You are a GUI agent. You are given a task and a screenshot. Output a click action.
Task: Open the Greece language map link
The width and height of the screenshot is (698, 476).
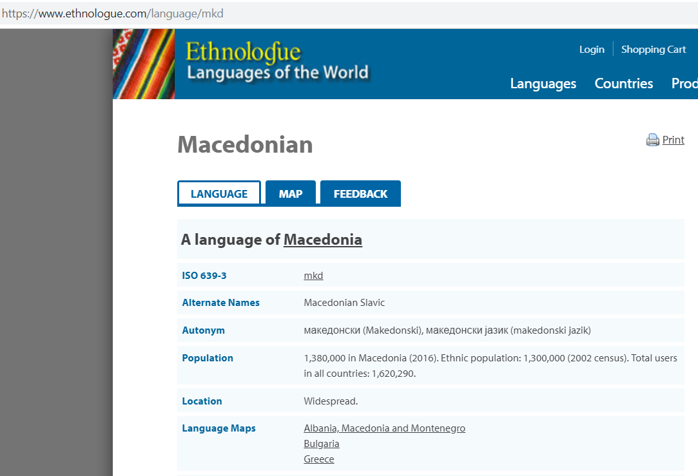(x=319, y=459)
